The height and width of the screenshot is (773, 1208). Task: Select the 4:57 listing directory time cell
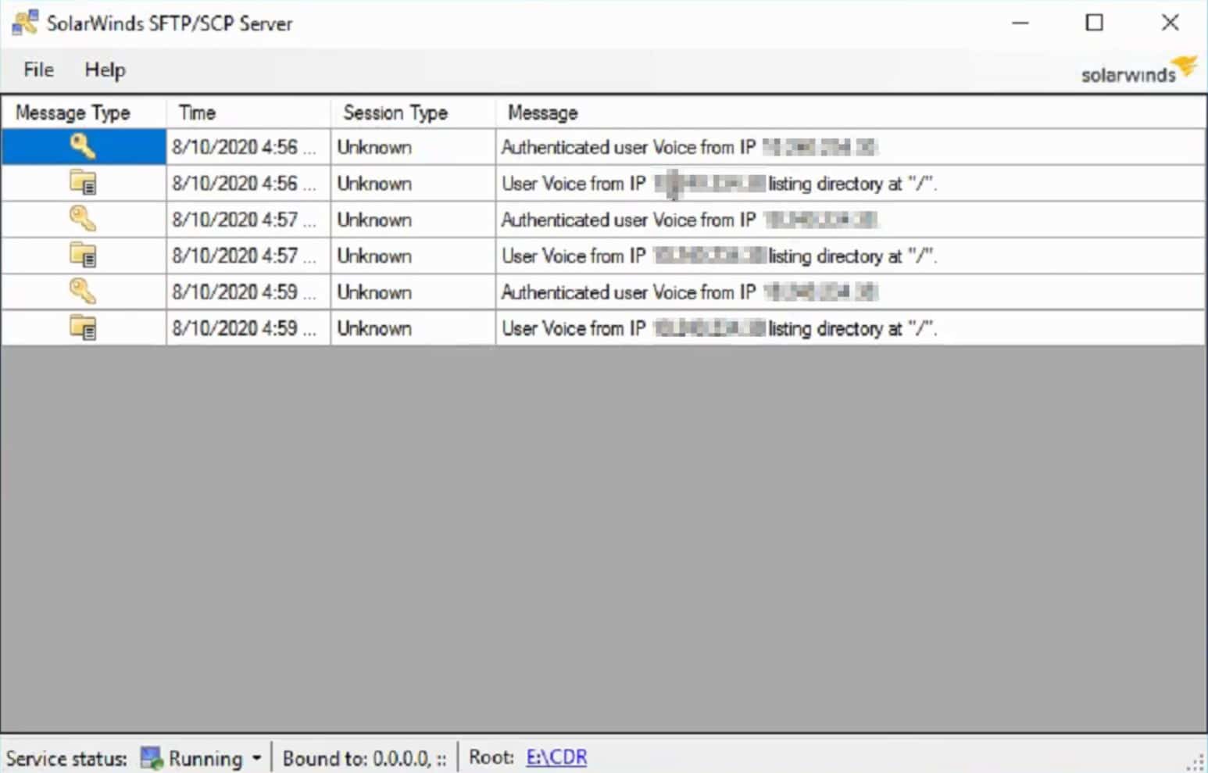click(248, 256)
